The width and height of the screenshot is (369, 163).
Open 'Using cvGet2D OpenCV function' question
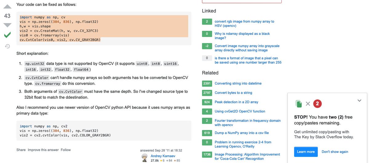(240, 111)
